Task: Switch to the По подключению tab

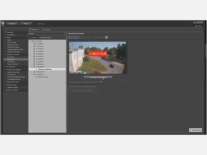Action: 45,37
